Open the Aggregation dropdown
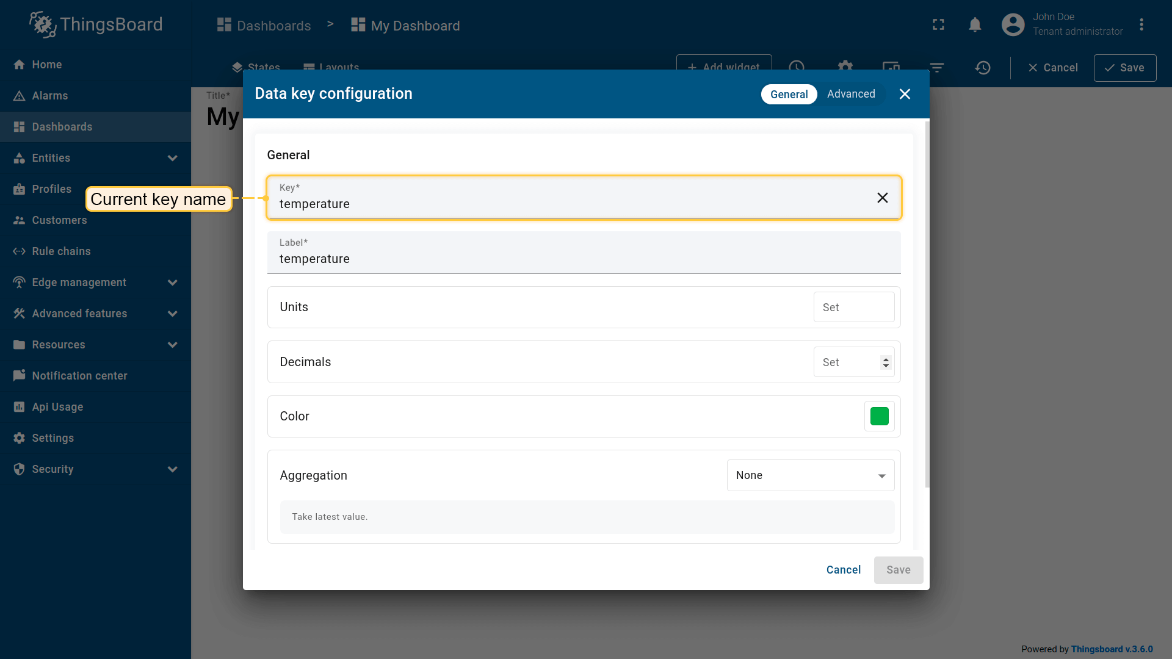This screenshot has width=1172, height=659. click(810, 475)
